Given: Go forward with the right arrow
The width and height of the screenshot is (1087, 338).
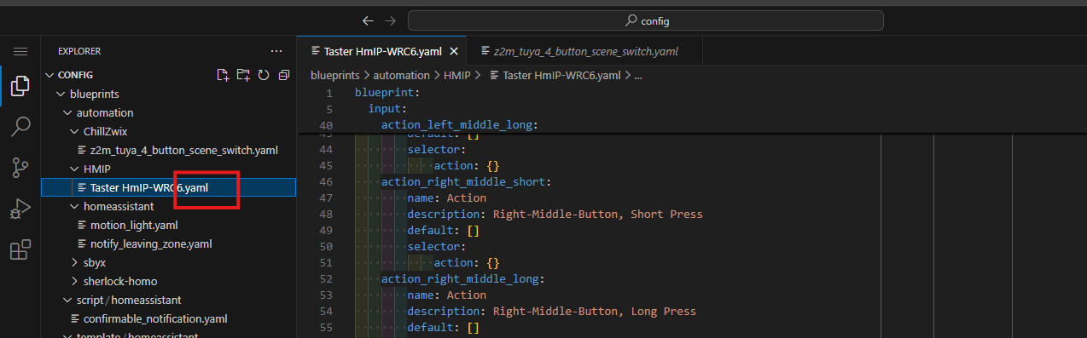Looking at the screenshot, I should click(390, 20).
